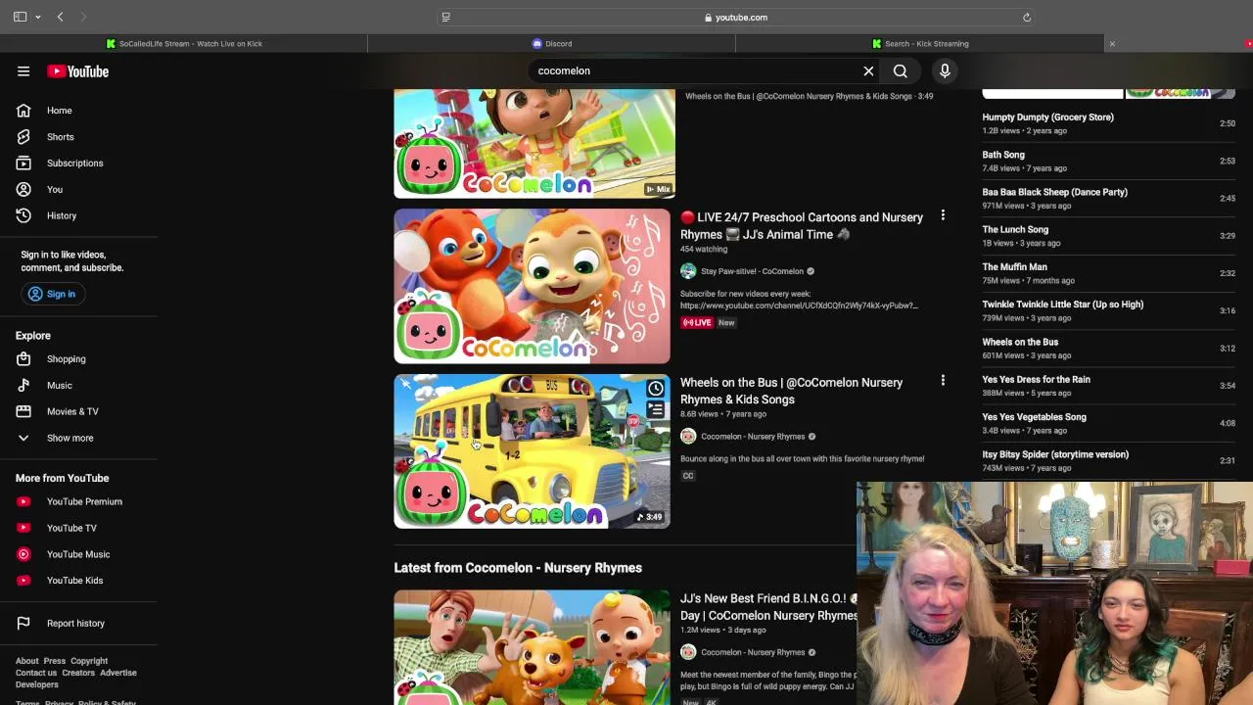Visit Stay Paw-sitive! - CoComelon channel
Screen dimensions: 1253x705
(752, 271)
